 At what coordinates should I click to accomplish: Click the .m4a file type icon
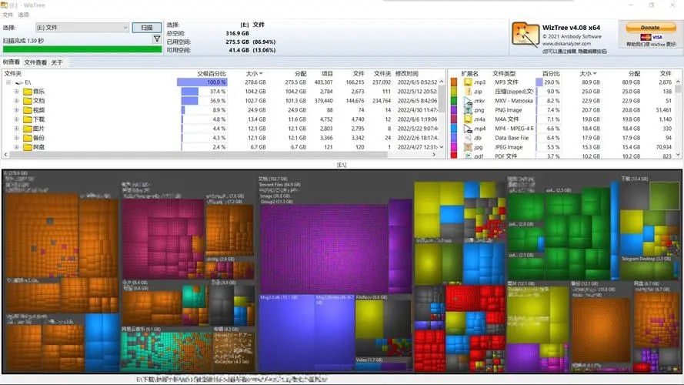coord(468,119)
